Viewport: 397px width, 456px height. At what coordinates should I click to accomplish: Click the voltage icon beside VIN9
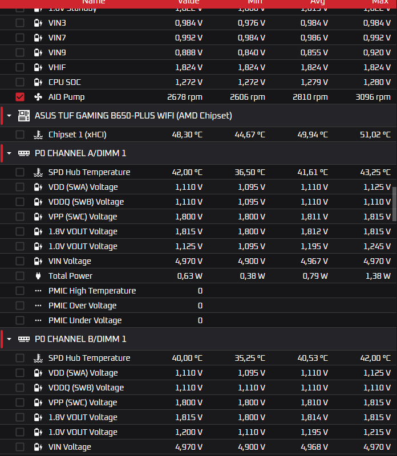click(x=38, y=52)
